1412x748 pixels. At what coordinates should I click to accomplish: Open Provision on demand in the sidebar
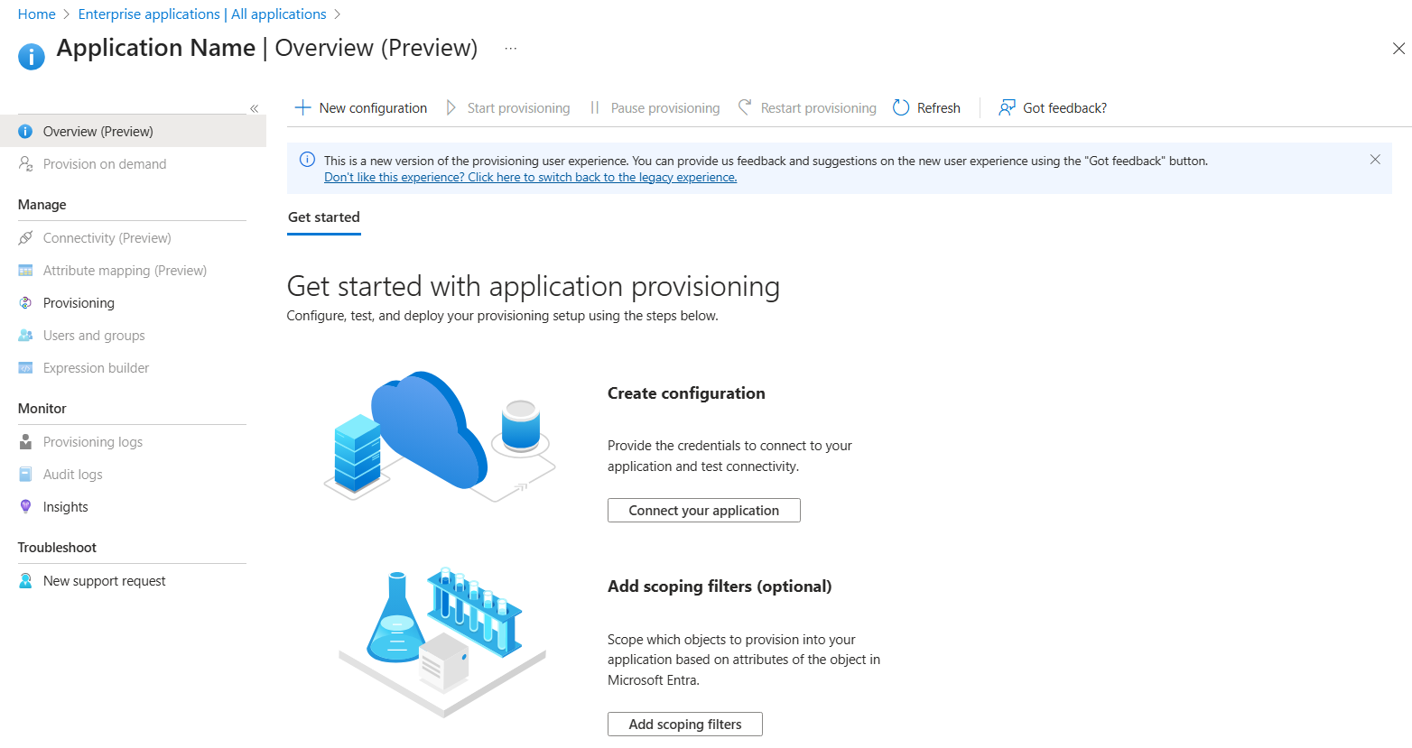pos(104,163)
